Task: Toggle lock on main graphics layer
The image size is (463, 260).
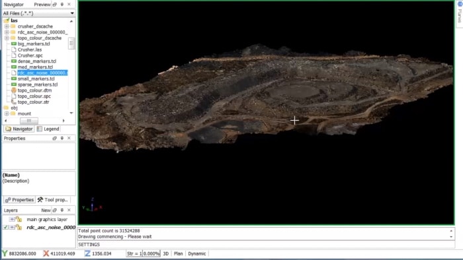Action: point(19,219)
